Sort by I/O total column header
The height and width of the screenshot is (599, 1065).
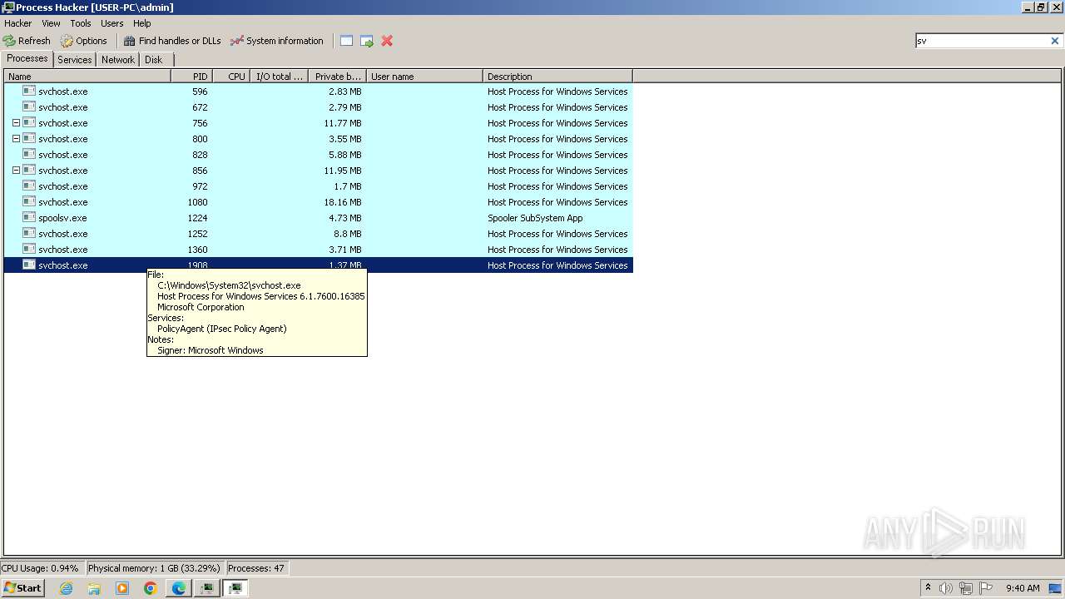coord(280,77)
